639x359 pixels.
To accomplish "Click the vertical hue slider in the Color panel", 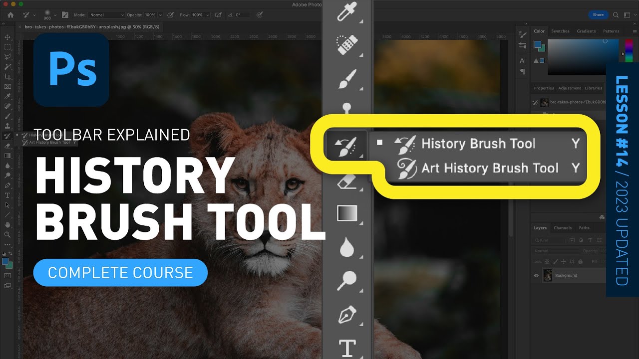I will (x=629, y=50).
